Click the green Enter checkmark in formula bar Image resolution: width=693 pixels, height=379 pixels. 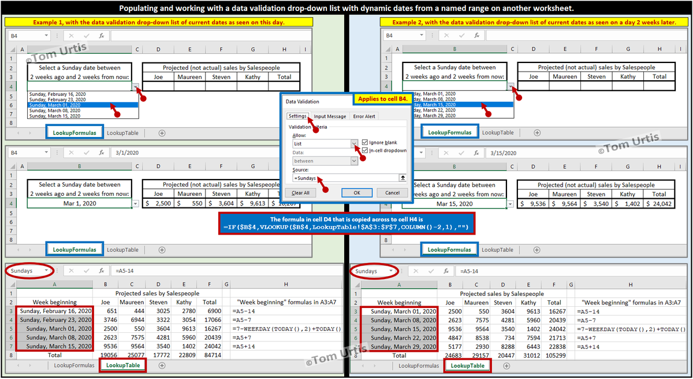coord(87,35)
